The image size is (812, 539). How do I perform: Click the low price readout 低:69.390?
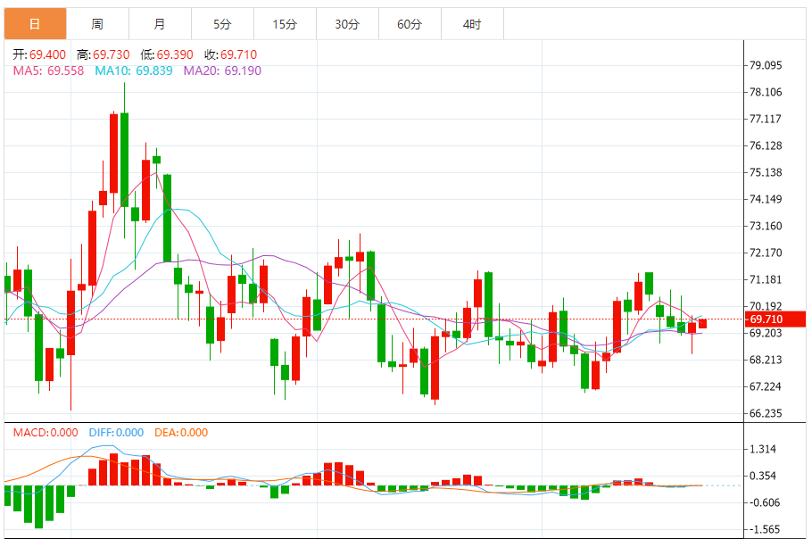point(167,54)
